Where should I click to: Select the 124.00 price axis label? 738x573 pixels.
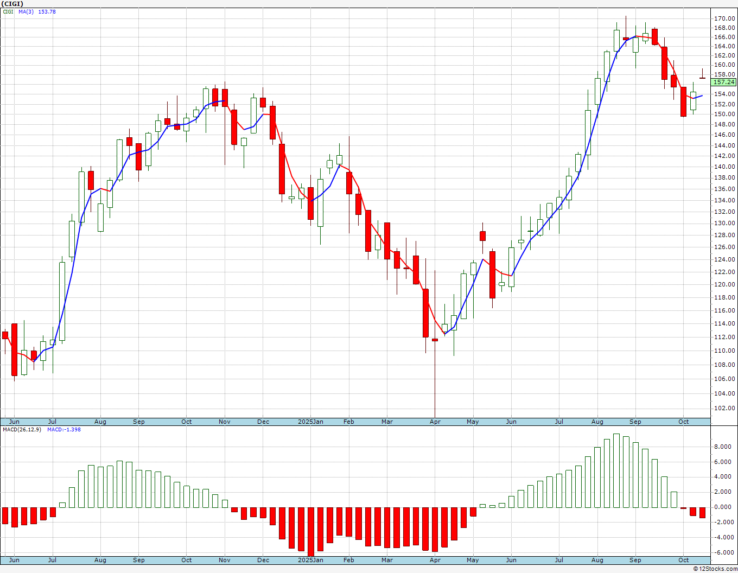coord(724,259)
